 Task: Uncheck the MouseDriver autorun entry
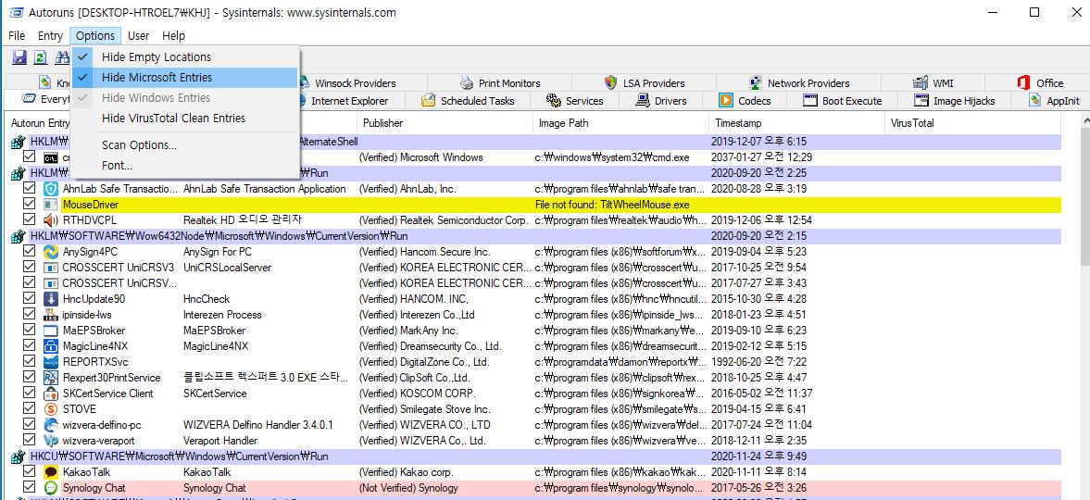(30, 205)
